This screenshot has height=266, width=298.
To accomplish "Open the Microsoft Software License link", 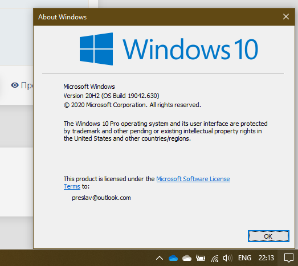I will click(193, 179).
